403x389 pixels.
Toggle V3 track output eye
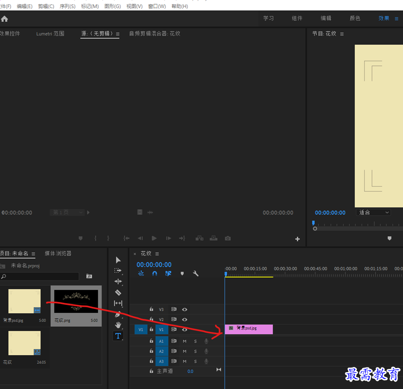184,310
